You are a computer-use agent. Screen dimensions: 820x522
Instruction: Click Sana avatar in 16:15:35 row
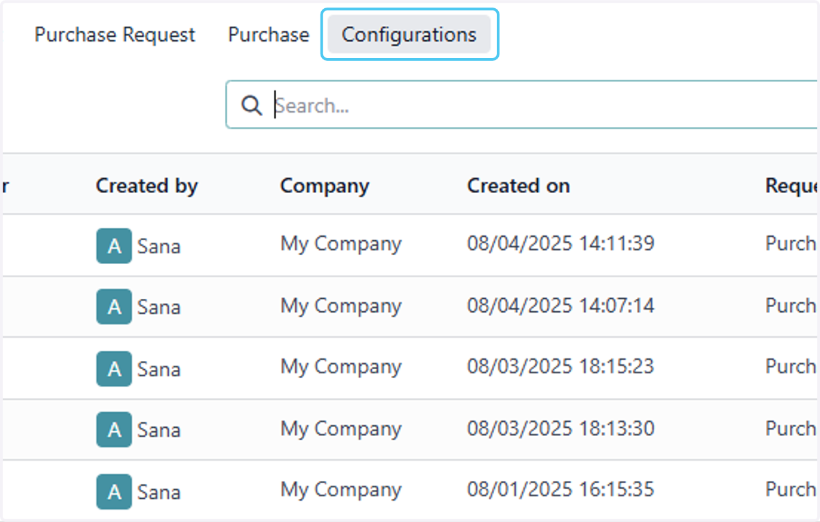[113, 491]
